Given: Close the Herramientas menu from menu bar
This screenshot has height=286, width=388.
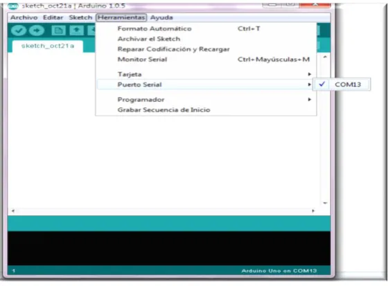Looking at the screenshot, I should click(121, 17).
